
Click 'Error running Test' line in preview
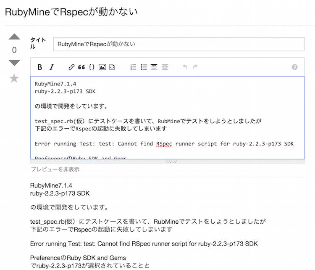tap(144, 244)
